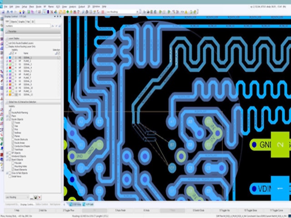This screenshot has width=291, height=218.
Task: Select the PLANE_7 layer name
Action: pyautogui.click(x=27, y=78)
